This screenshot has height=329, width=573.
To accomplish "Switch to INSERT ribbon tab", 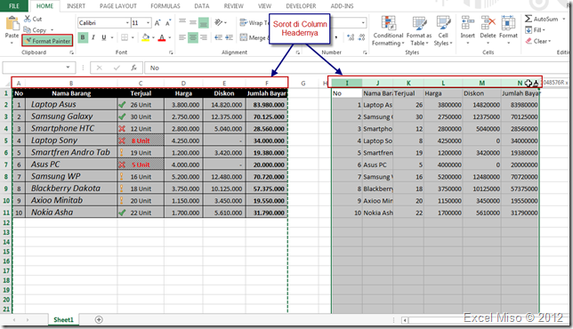I will [x=76, y=6].
